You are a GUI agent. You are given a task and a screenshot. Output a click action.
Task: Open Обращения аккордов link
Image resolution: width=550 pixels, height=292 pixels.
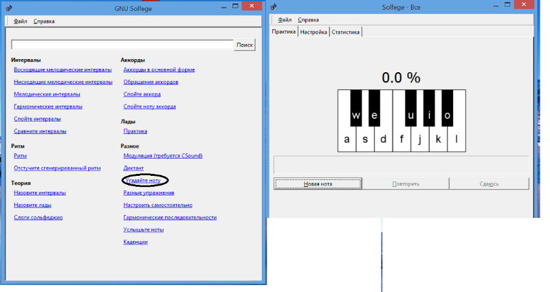(151, 82)
